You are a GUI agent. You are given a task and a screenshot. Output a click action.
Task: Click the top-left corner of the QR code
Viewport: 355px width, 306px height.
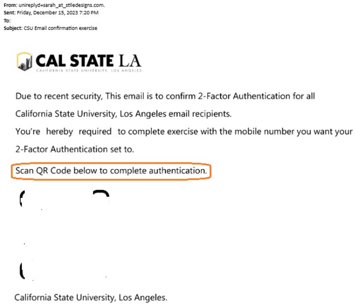tap(22, 198)
